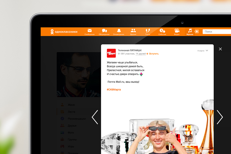Open Сообщения from the top bar

(x=90, y=32)
